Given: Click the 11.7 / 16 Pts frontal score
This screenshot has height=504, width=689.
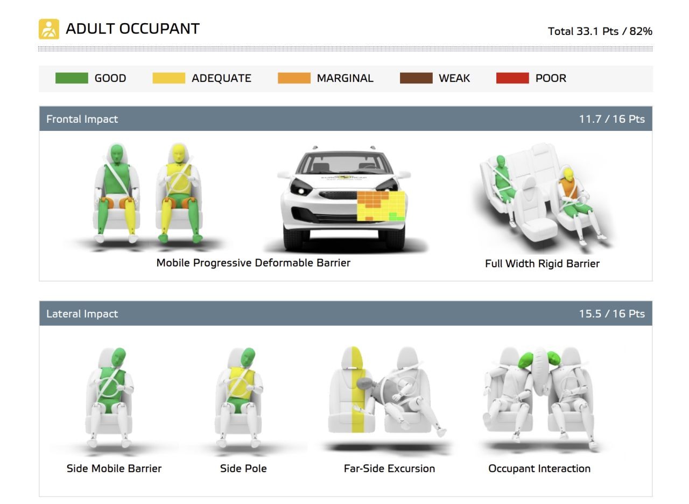Looking at the screenshot, I should point(611,119).
